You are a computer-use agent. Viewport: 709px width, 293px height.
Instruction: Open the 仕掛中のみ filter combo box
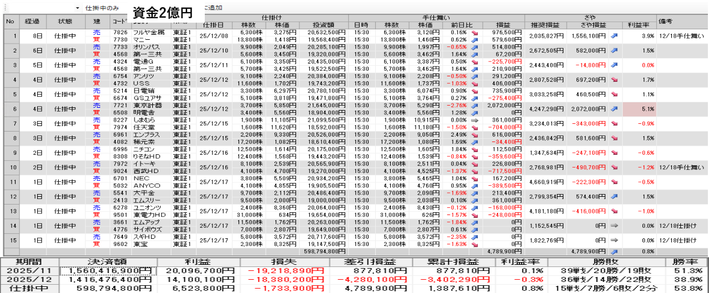[105, 8]
